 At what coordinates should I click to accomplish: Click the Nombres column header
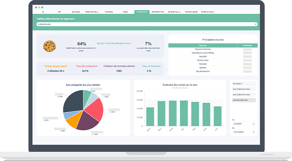tap(248, 46)
